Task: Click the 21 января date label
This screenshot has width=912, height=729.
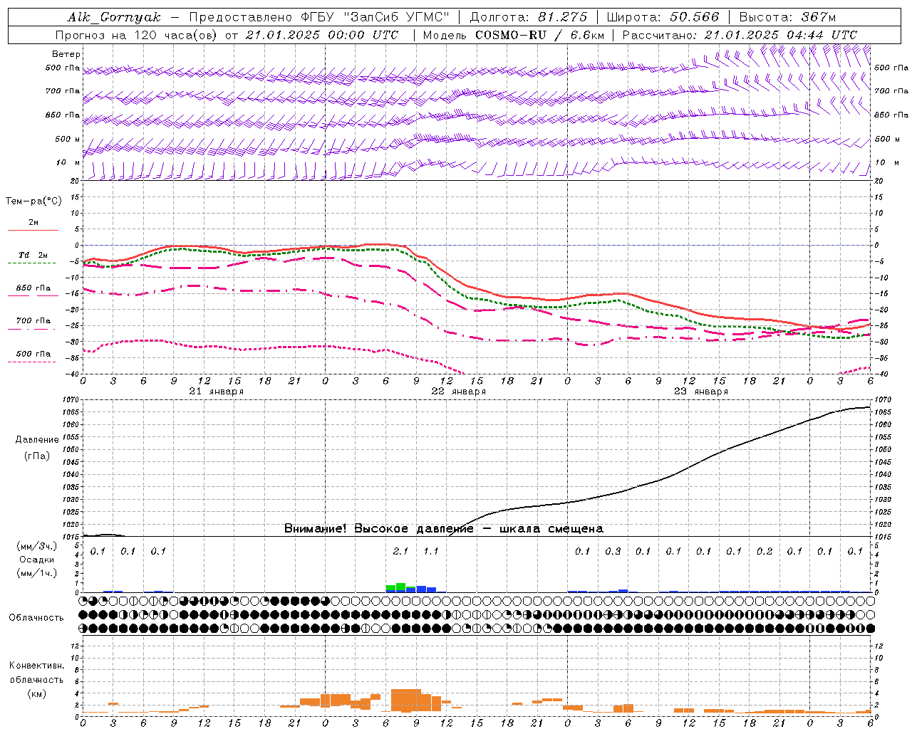Action: pos(216,392)
